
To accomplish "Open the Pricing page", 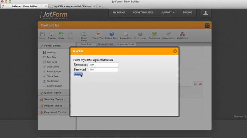I will 188,13.
